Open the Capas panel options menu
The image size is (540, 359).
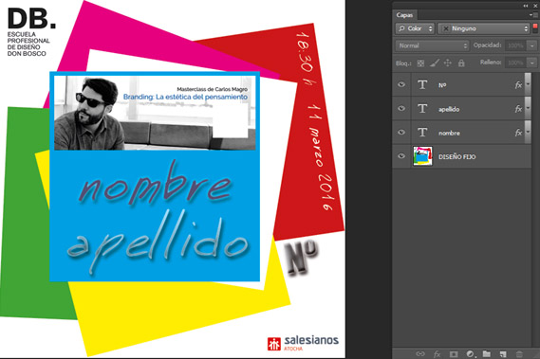[x=534, y=15]
